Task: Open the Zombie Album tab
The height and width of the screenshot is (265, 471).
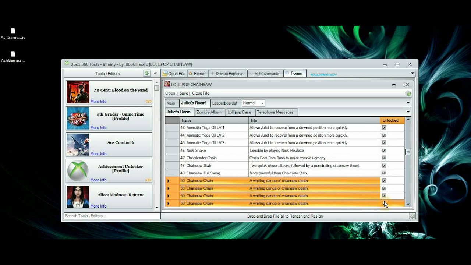Action: [210, 112]
